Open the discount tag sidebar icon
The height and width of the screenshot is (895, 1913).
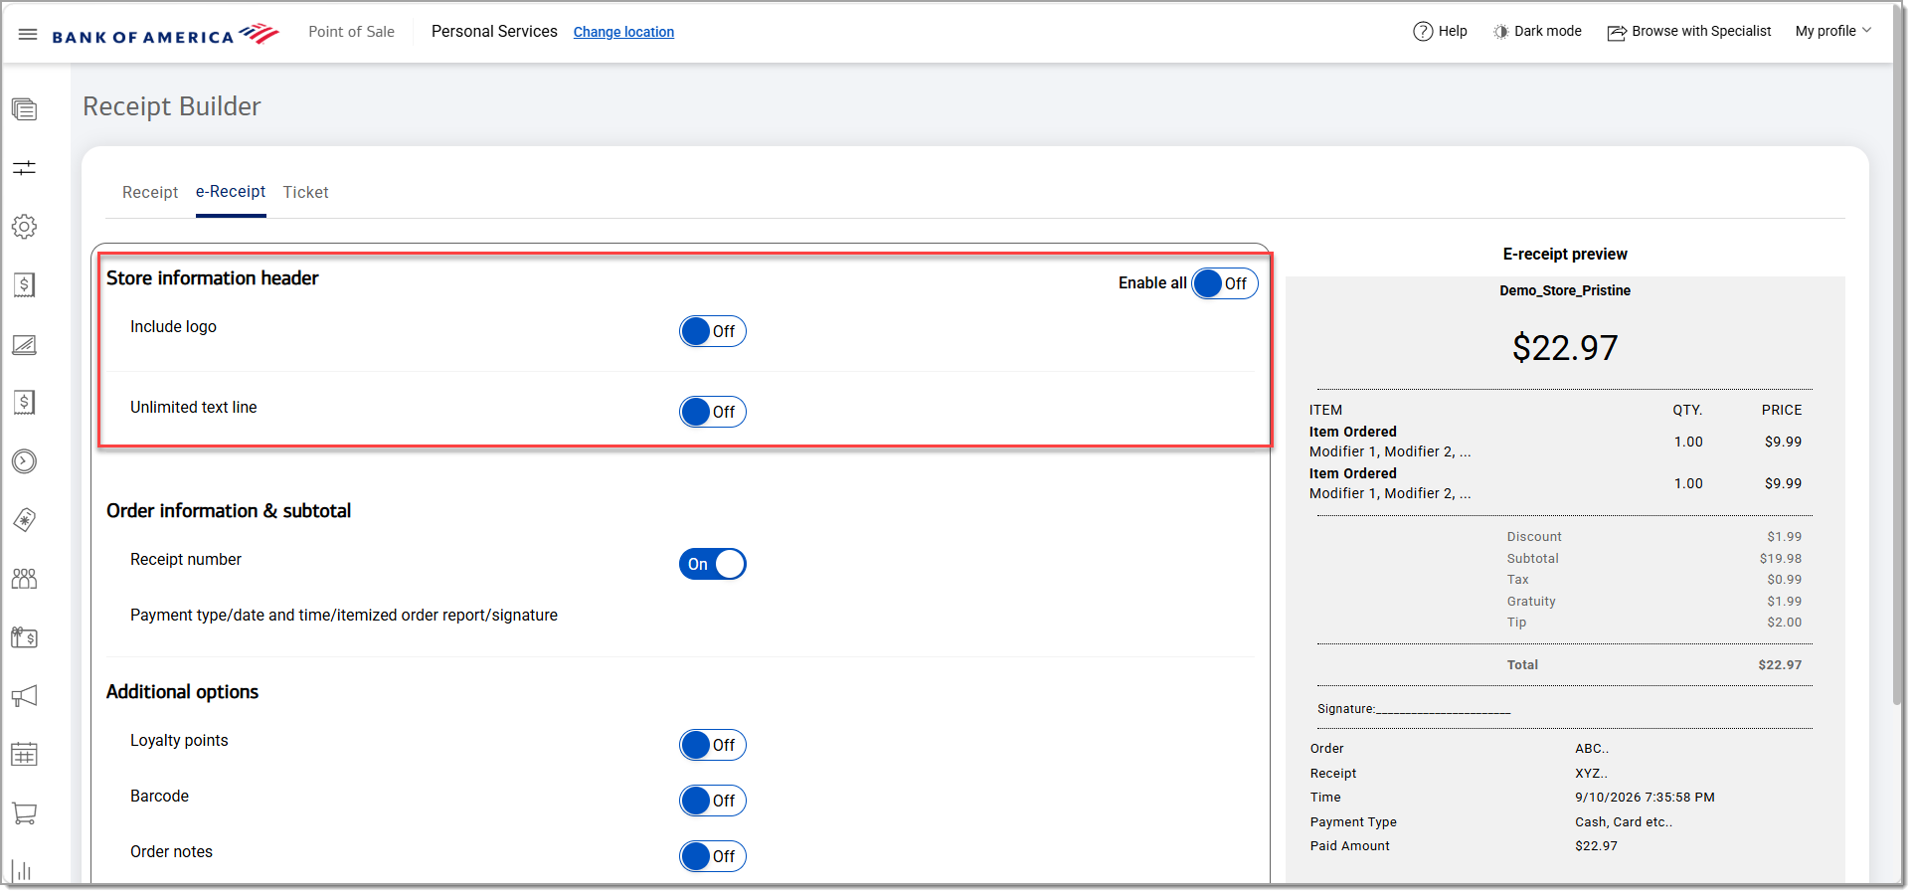click(25, 520)
